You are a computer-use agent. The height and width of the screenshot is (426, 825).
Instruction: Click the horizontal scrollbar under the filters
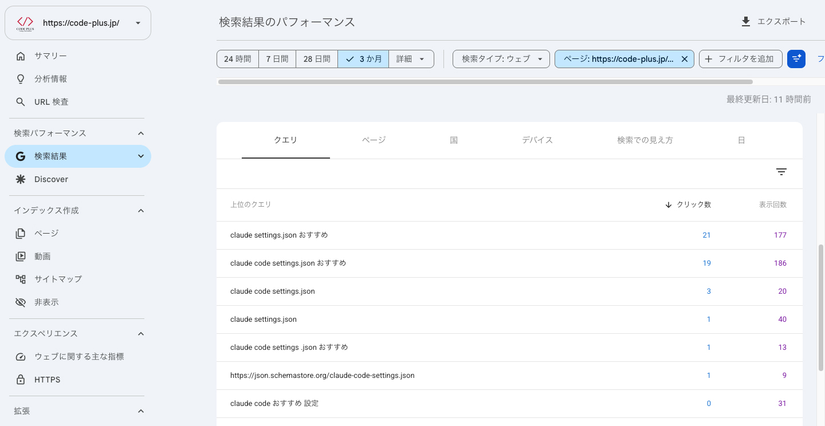485,82
